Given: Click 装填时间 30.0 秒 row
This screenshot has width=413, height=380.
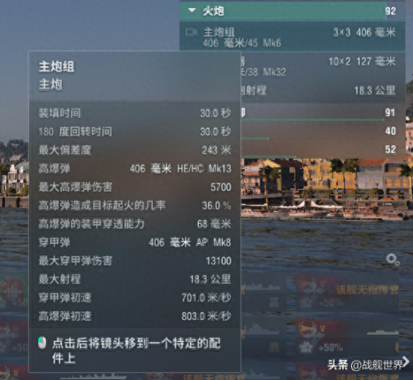Looking at the screenshot, I should point(135,113).
